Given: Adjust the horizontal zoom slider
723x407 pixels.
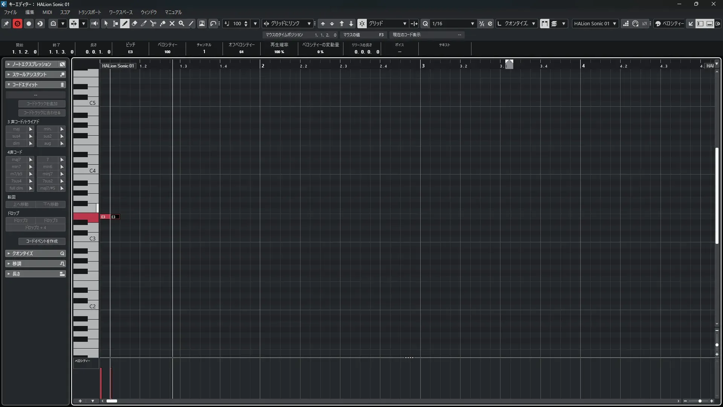Looking at the screenshot, I should click(700, 401).
